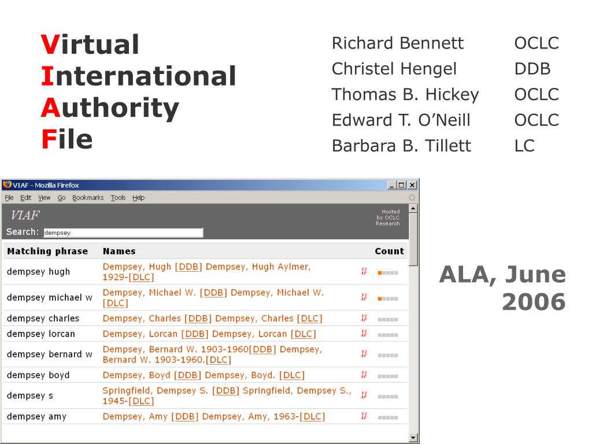Click the matching phrase "dempsey hugh"
Screen dimensions: 592x444
[x=39, y=272]
